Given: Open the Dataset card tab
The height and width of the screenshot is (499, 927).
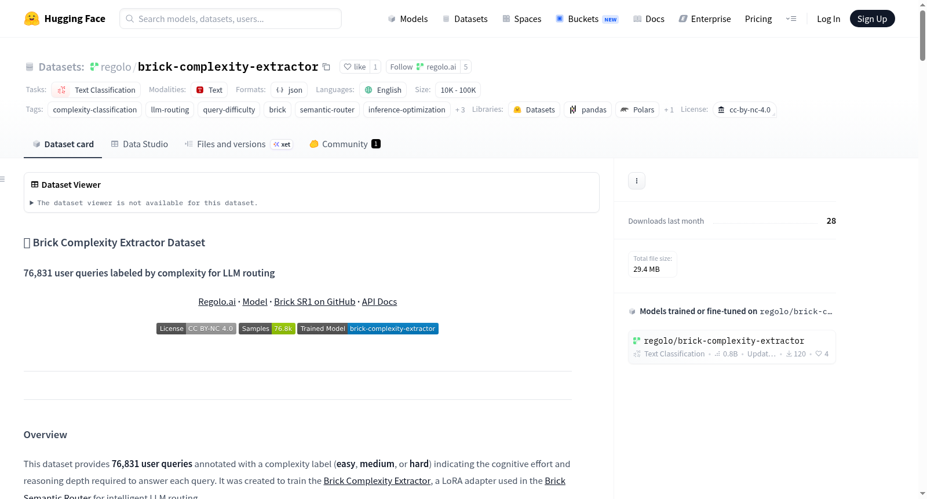Looking at the screenshot, I should (x=63, y=144).
